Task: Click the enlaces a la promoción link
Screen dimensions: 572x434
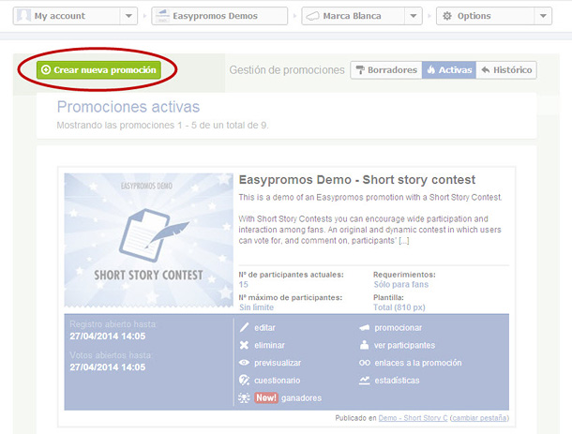Action: 418,363
